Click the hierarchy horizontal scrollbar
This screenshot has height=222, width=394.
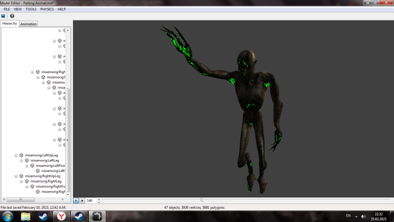(21, 200)
